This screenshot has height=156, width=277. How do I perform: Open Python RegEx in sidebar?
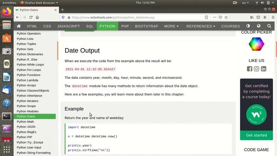[26, 132]
